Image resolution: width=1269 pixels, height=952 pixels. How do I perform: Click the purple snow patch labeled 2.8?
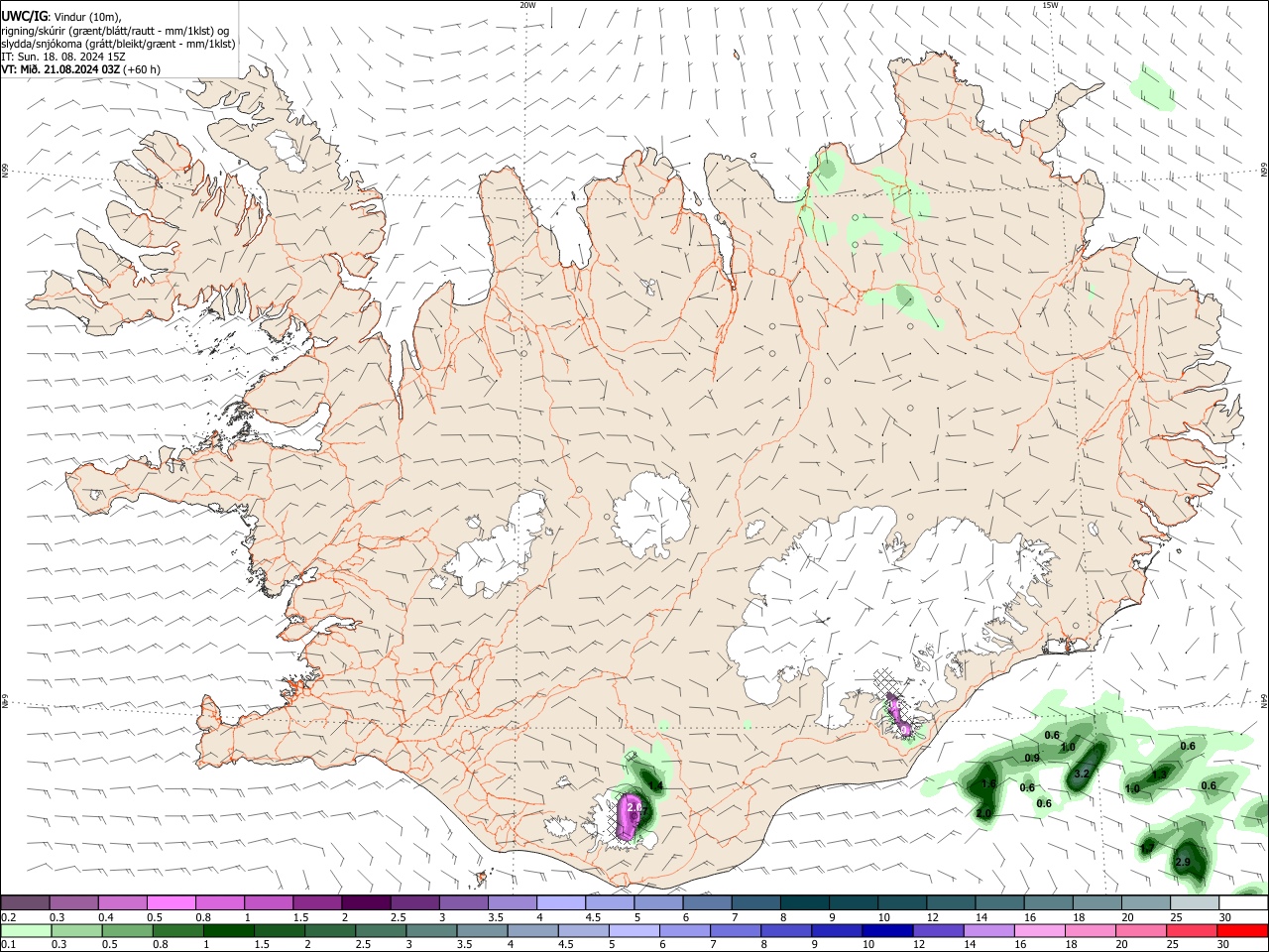pos(629,815)
